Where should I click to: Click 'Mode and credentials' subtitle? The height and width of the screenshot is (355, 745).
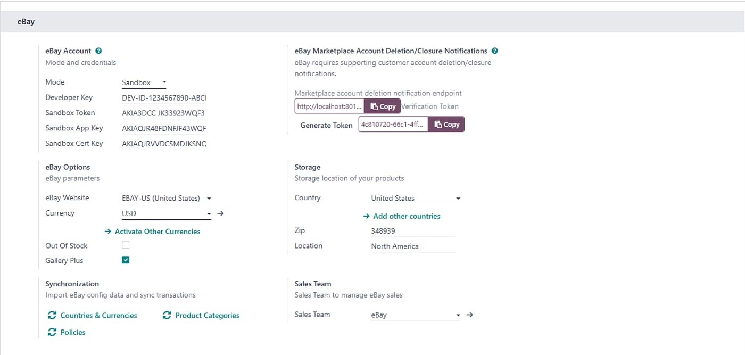(81, 62)
